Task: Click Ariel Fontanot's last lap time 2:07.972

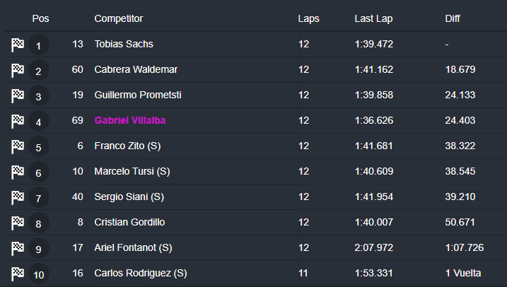Action: point(374,247)
